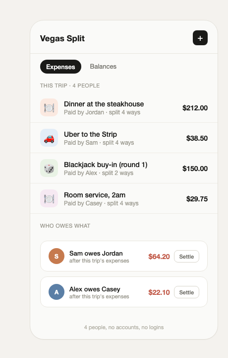Click the Room service plate icon
Screen dimensions: 228x358
click(49, 198)
